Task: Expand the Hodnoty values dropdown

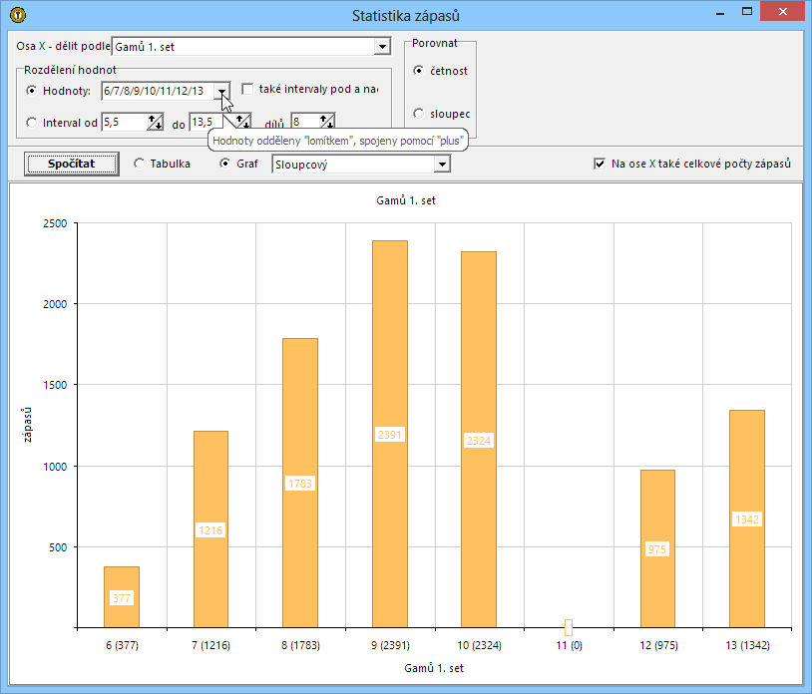Action: pos(222,92)
